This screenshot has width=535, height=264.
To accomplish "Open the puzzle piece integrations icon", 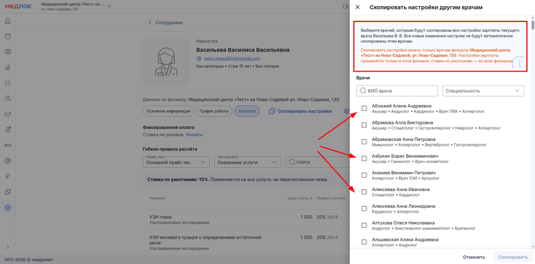I will coord(8,192).
